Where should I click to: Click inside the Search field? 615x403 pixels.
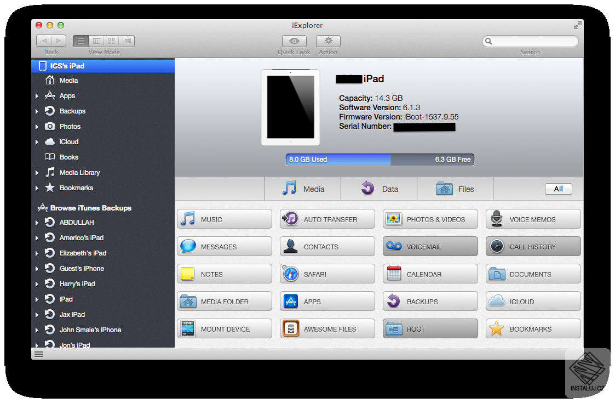pyautogui.click(x=530, y=41)
